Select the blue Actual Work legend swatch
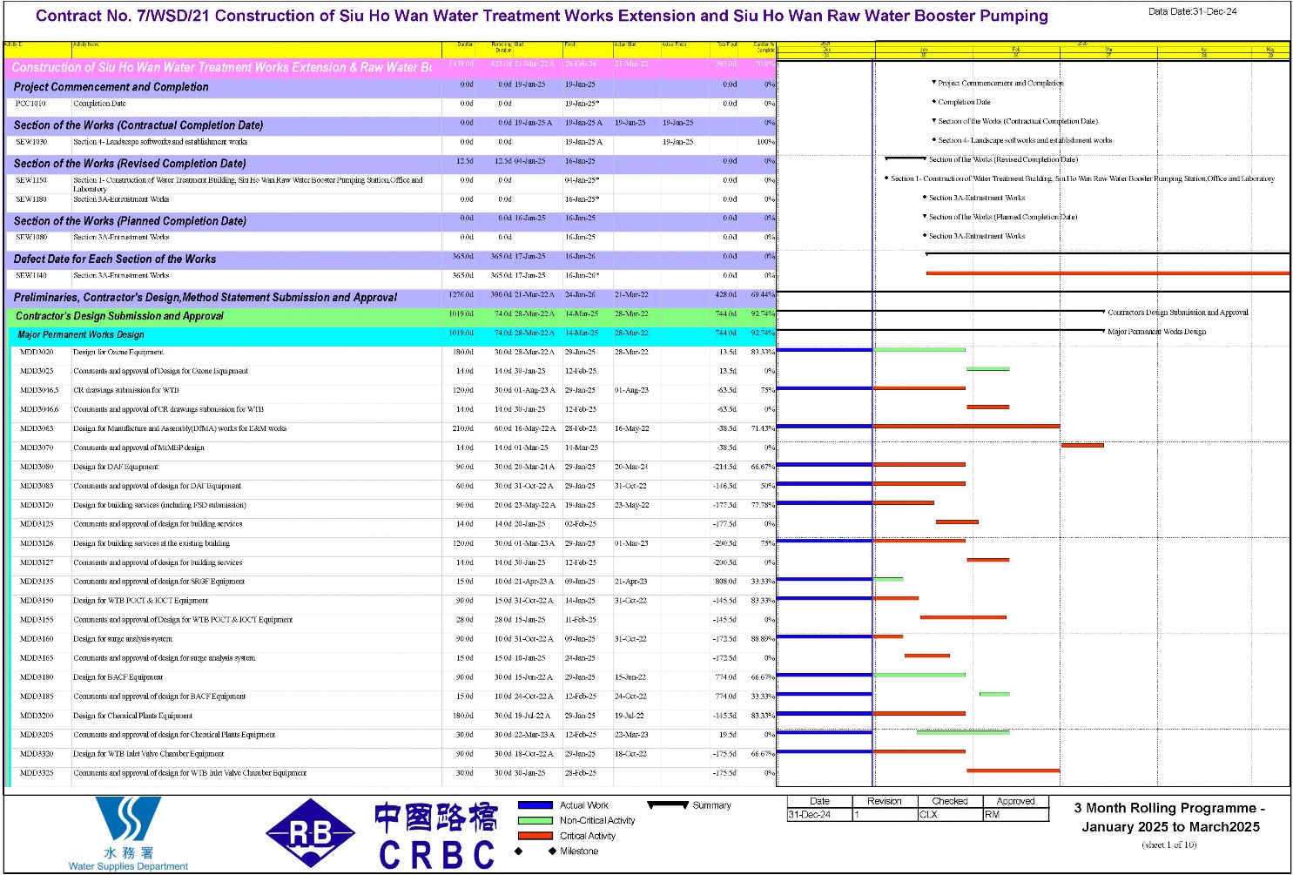Viewport: 1293px width, 875px height. pyautogui.click(x=535, y=805)
